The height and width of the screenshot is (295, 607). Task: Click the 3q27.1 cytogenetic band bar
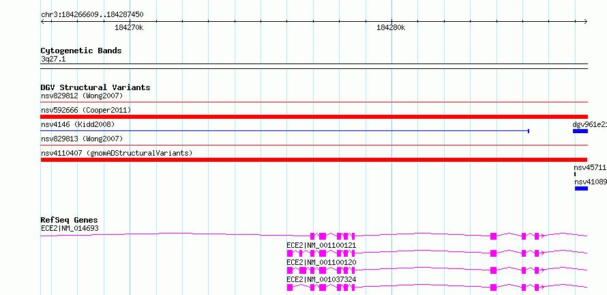click(314, 66)
